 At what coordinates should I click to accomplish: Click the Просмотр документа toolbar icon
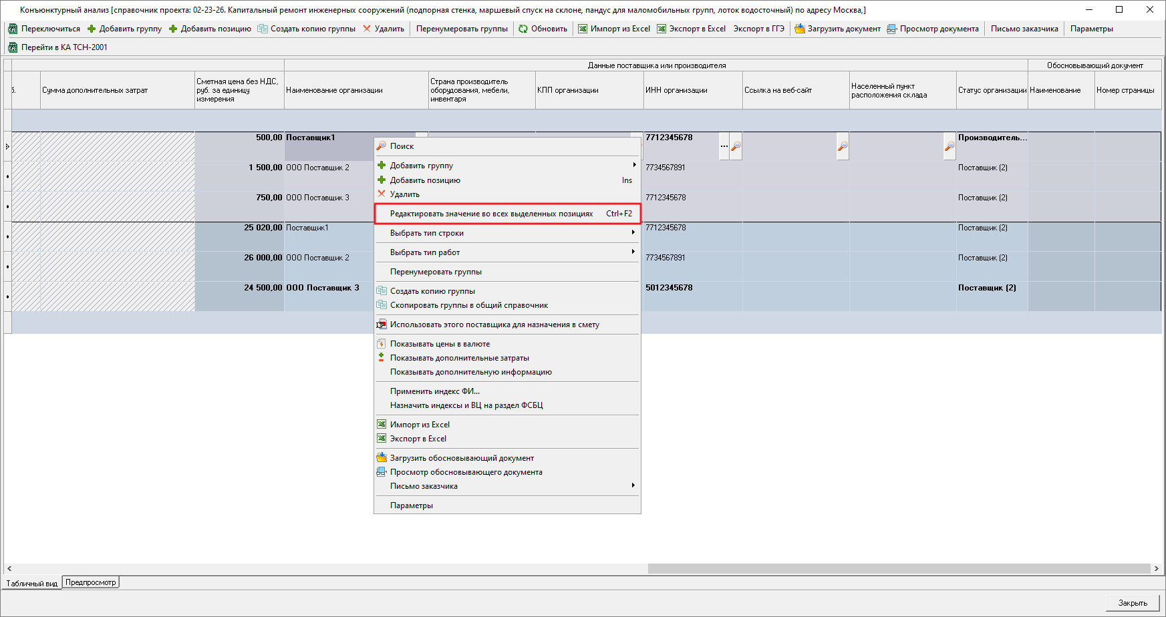(x=891, y=29)
